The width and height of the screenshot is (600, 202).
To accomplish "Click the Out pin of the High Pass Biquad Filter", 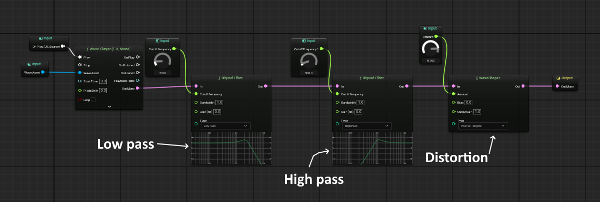I will pos(406,86).
